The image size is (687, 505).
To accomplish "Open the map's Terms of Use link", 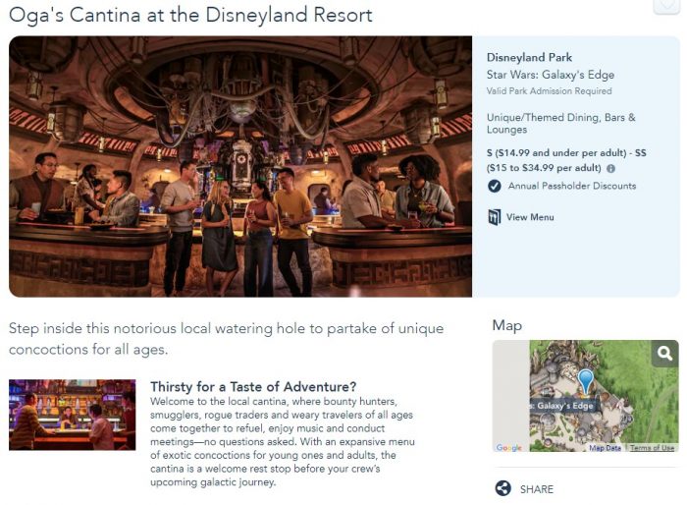I will (652, 448).
